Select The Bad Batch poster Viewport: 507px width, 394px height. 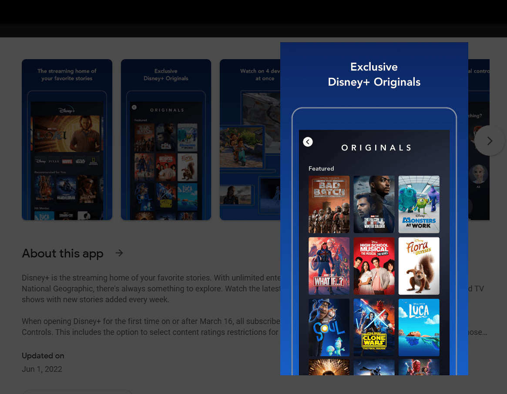click(329, 204)
